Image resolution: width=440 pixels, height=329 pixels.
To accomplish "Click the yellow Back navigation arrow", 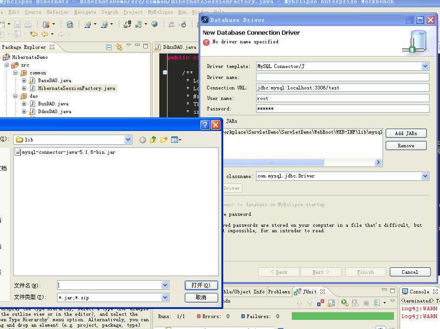I will [x=45, y=34].
